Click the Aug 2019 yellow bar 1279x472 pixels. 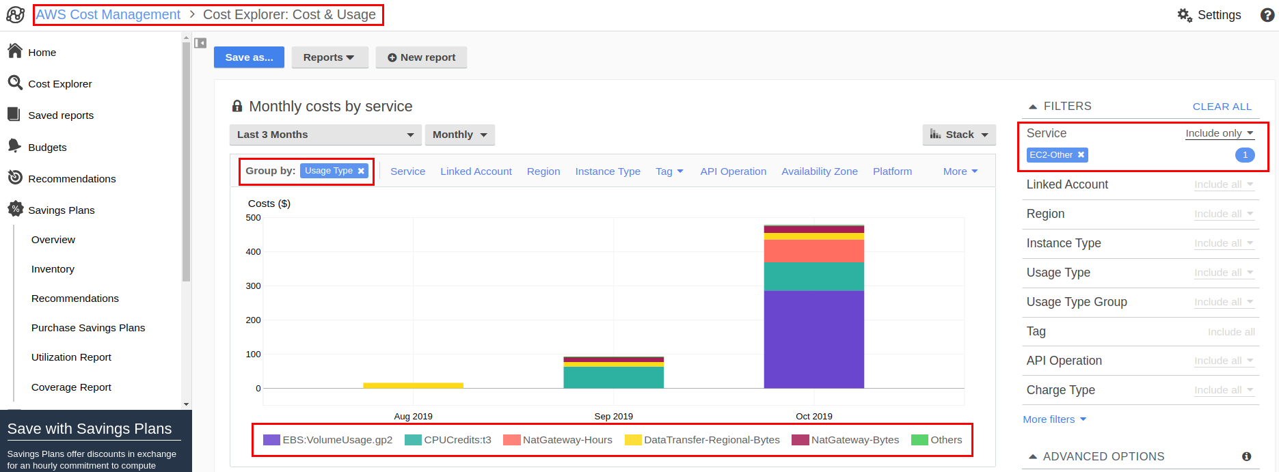click(x=413, y=385)
